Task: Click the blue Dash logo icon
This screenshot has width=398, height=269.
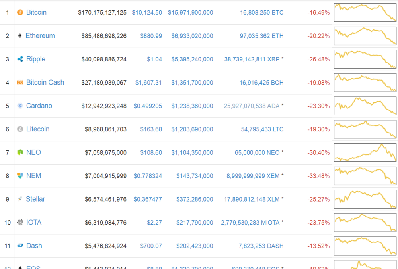Action: tap(20, 246)
